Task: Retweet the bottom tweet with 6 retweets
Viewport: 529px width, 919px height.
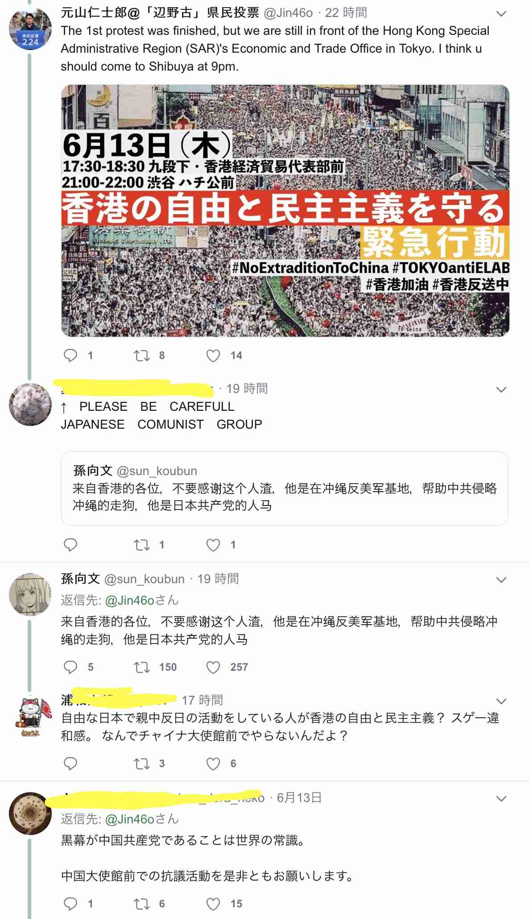Action: [142, 904]
